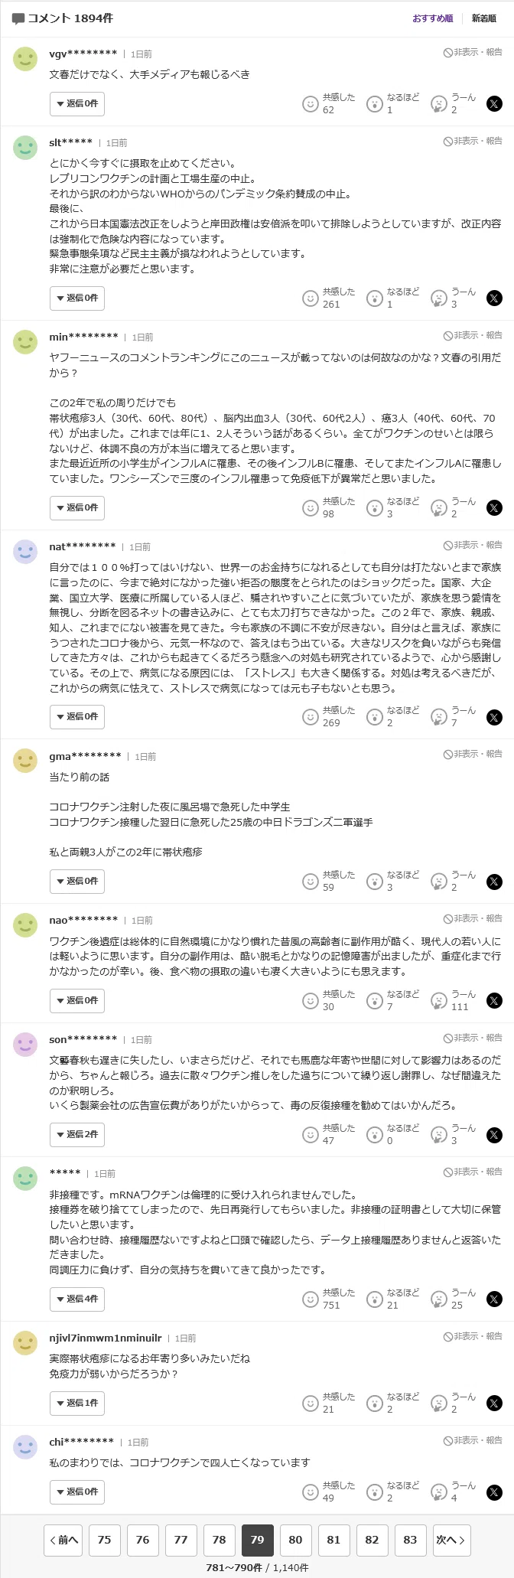Switch to おすすめ順 sorting tab
The image size is (514, 1578).
[433, 18]
